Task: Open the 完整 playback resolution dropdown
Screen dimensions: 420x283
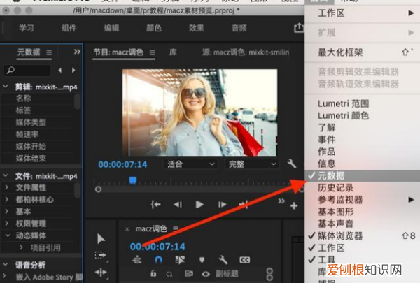Action: tap(252, 164)
